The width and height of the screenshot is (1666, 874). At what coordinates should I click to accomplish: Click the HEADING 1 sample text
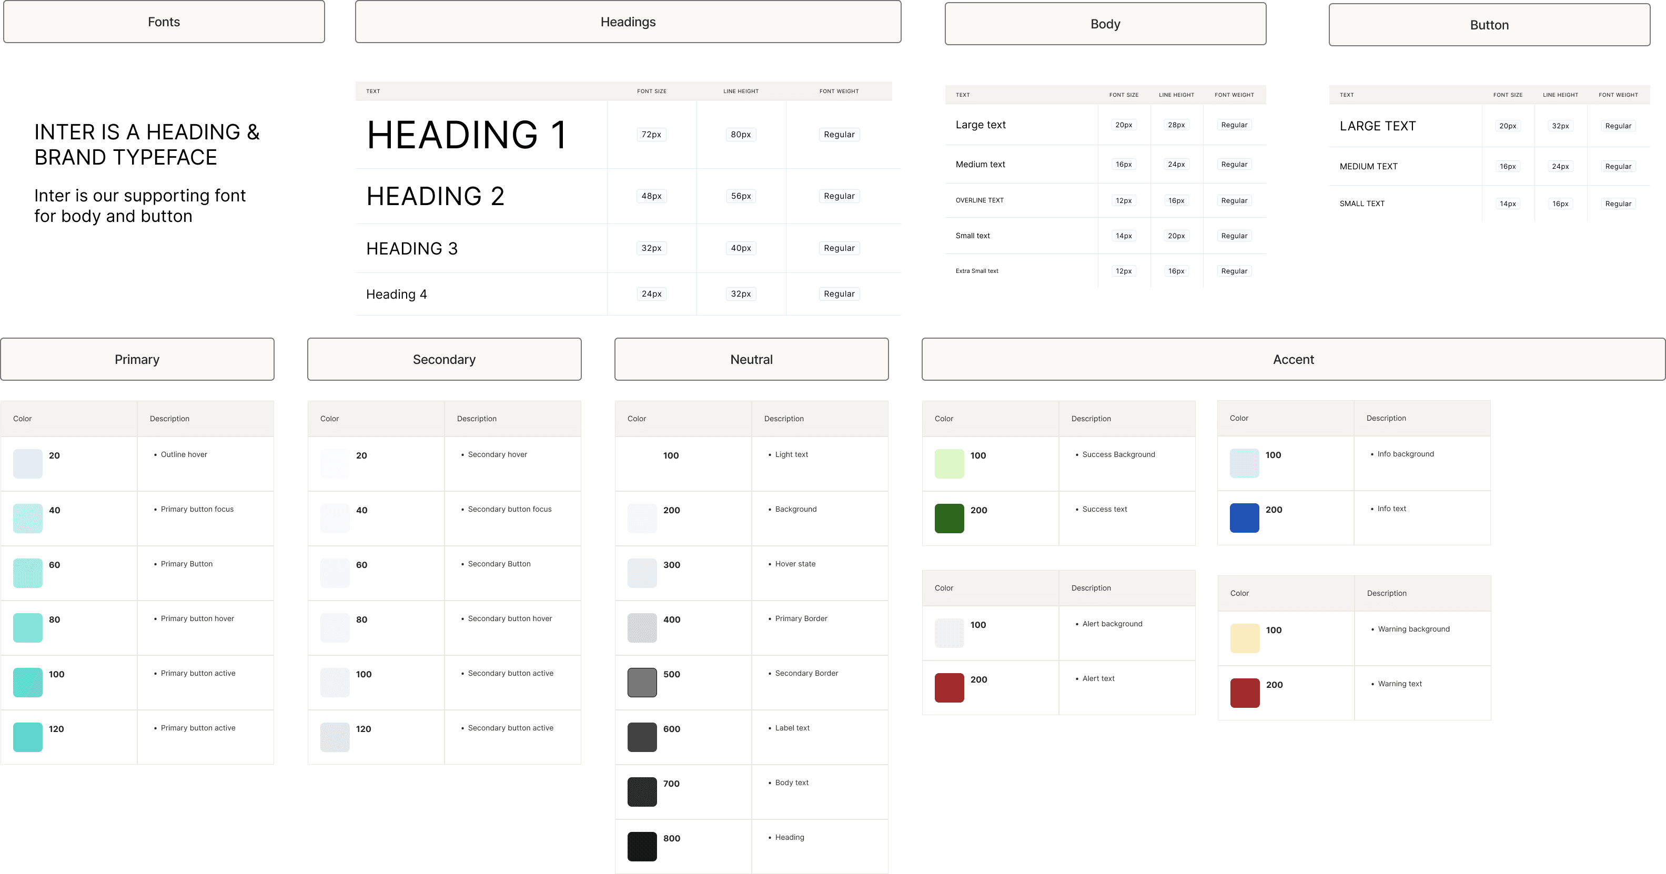(x=467, y=135)
